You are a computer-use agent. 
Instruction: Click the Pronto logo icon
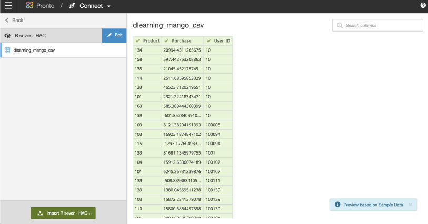30,6
